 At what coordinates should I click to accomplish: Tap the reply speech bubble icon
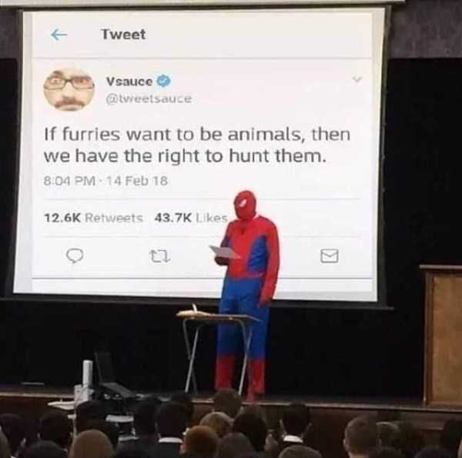coord(75,255)
